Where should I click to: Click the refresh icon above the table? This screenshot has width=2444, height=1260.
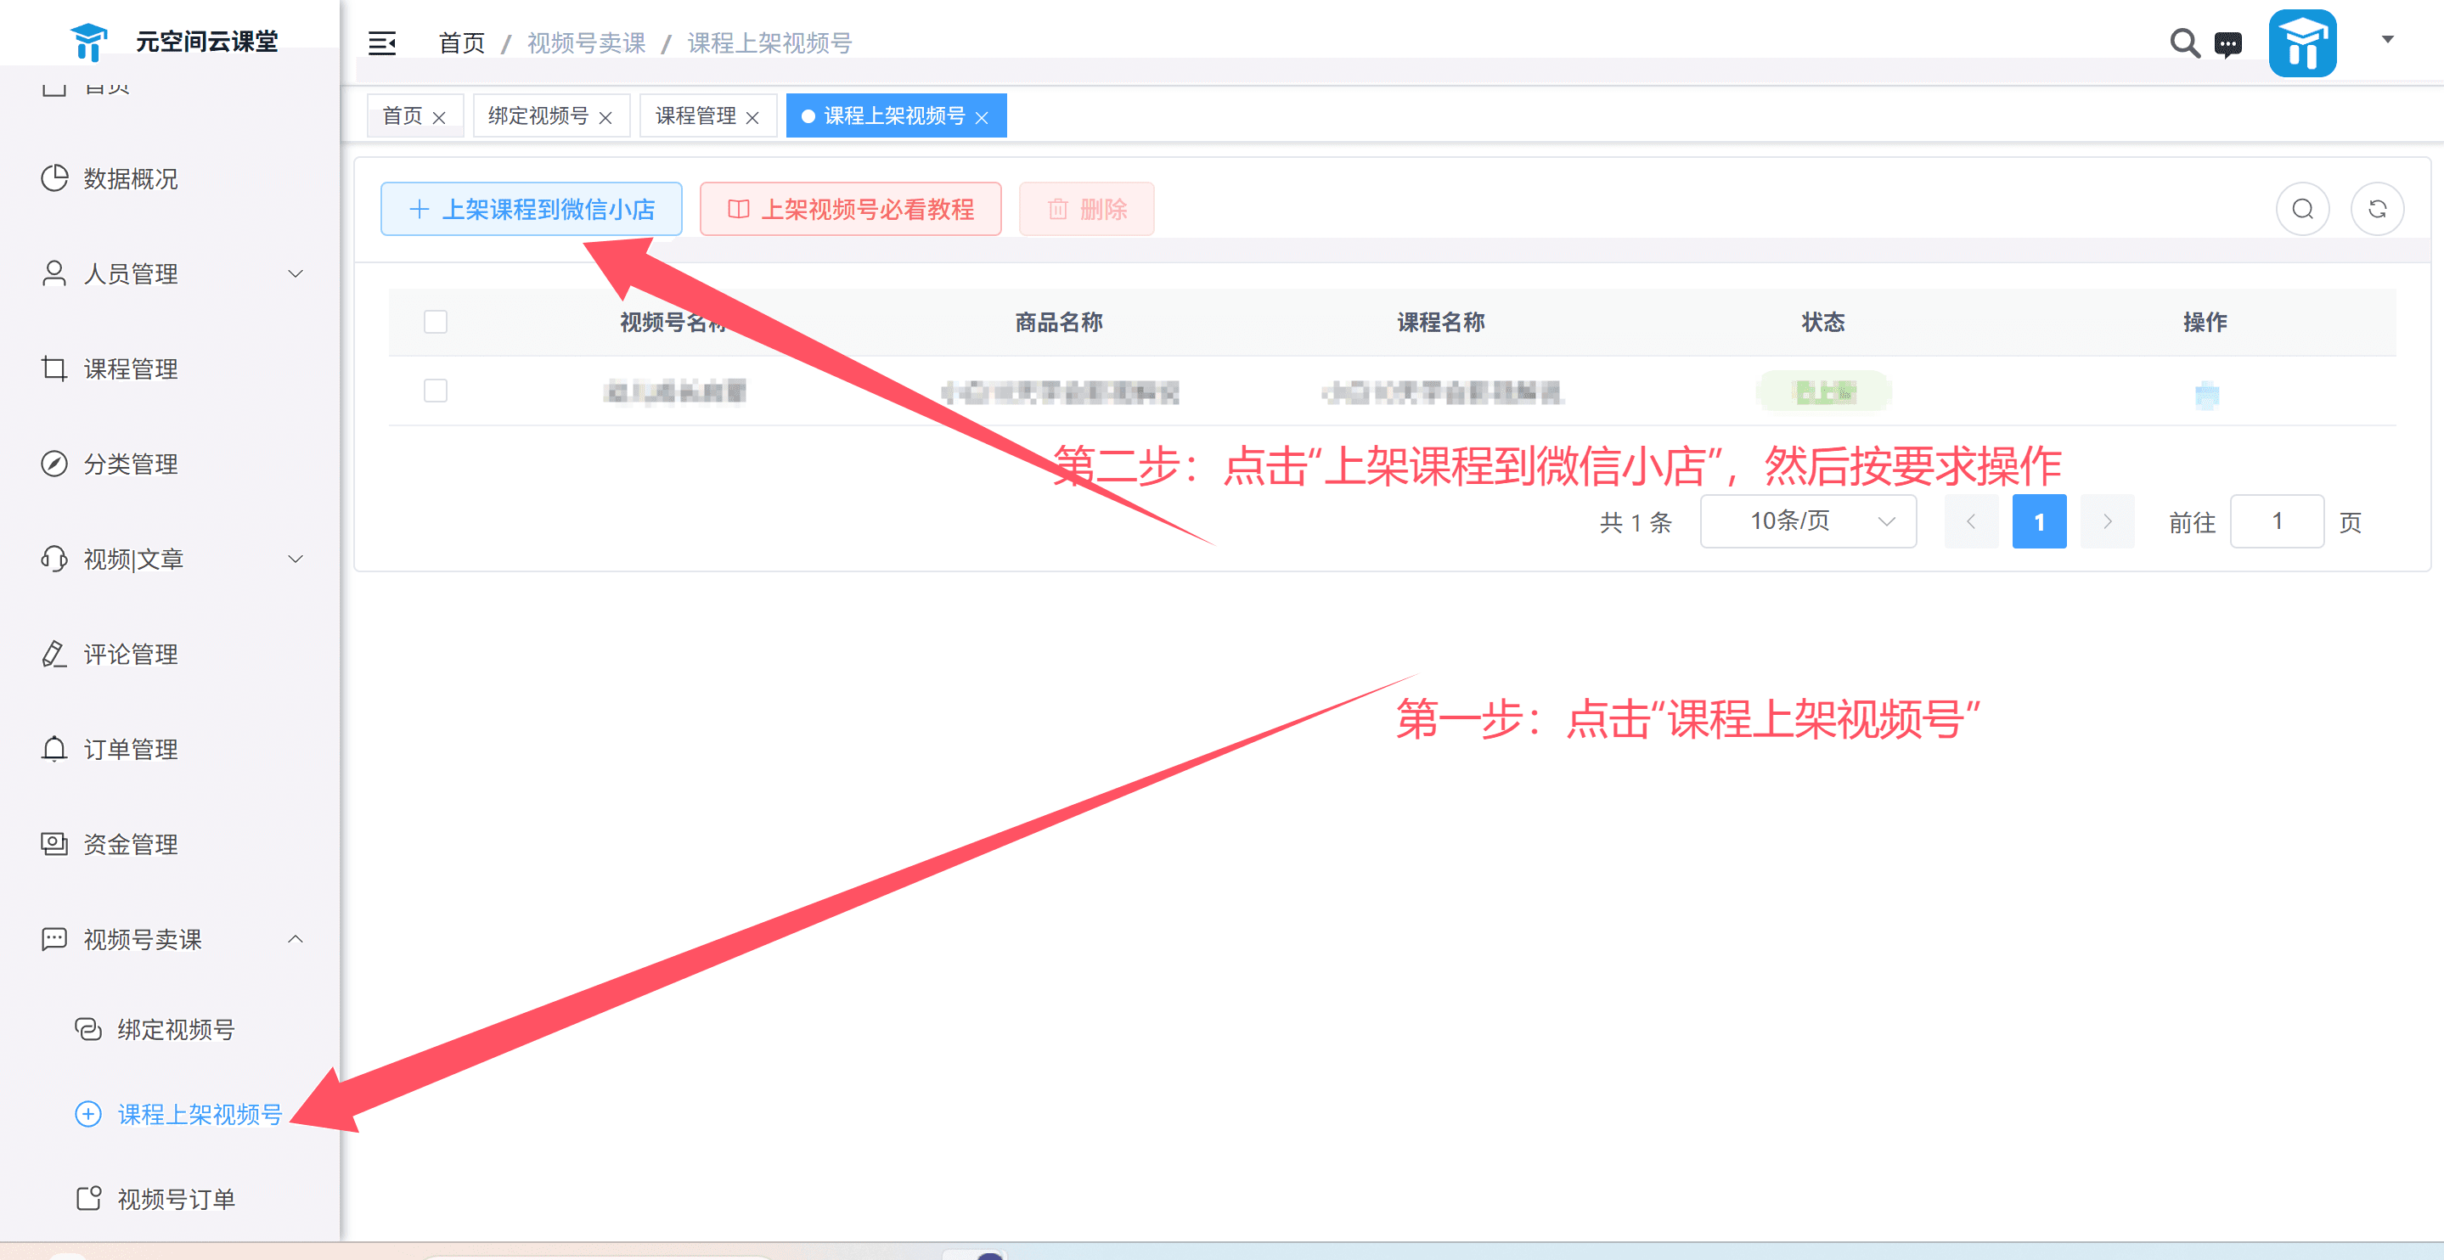pyautogui.click(x=2378, y=209)
